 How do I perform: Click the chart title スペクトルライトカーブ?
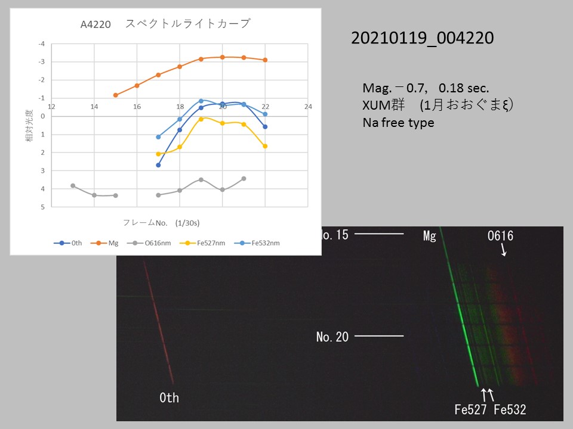188,24
